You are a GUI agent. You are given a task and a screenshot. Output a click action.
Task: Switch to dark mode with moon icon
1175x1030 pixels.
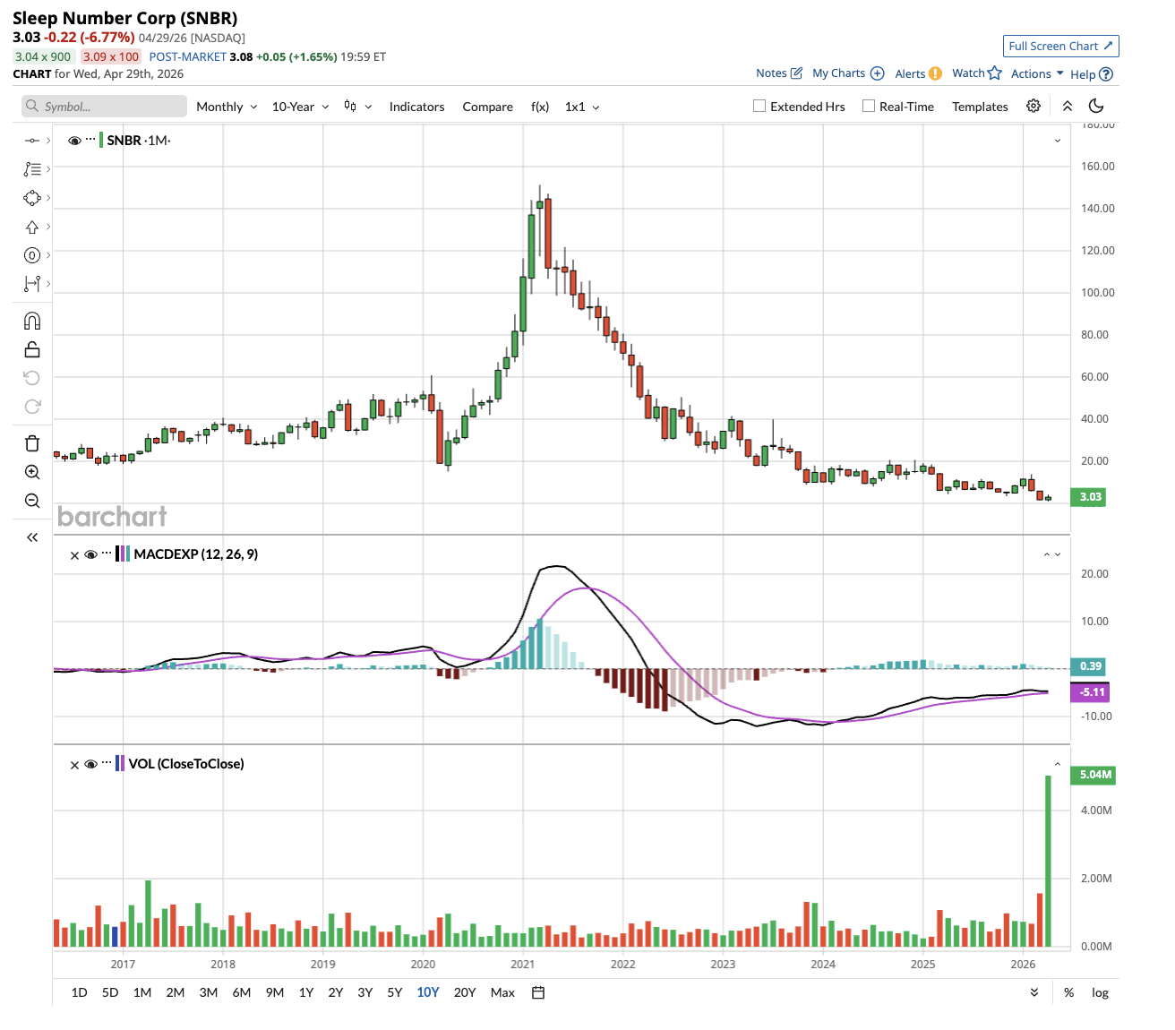tap(1096, 106)
